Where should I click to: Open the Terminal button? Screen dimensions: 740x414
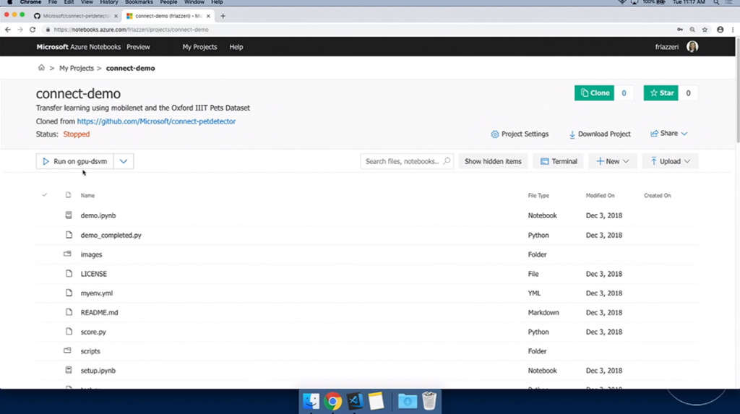click(559, 161)
